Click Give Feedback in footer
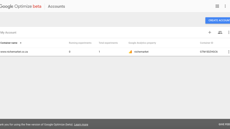Screen dimensions: 230x129 (224, 124)
